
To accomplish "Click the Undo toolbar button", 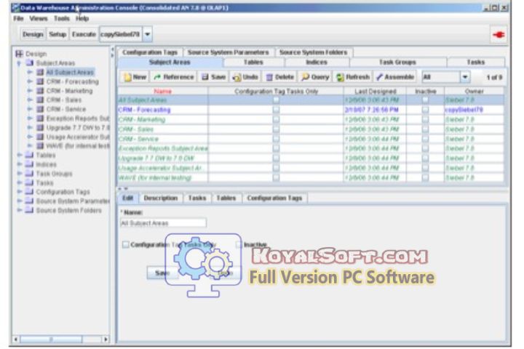I will tap(245, 77).
